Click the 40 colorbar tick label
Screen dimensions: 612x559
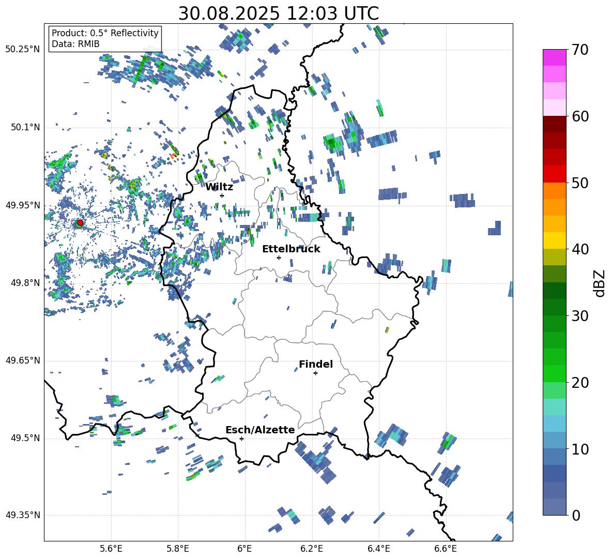[580, 249]
